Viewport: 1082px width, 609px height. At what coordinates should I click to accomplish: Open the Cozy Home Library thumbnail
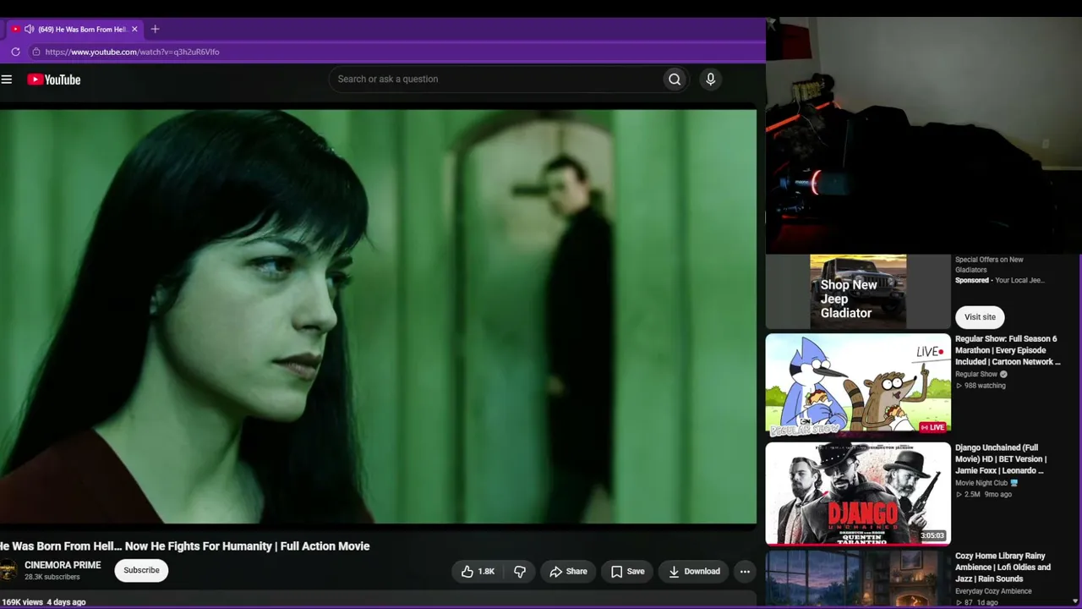pos(858,579)
